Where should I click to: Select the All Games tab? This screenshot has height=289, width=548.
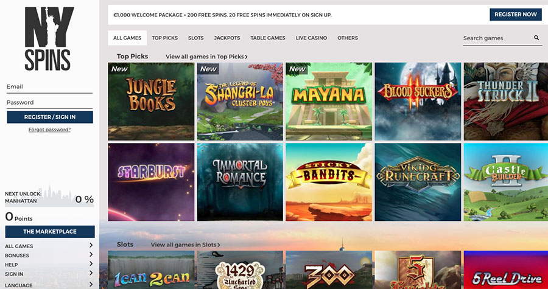[x=127, y=38]
